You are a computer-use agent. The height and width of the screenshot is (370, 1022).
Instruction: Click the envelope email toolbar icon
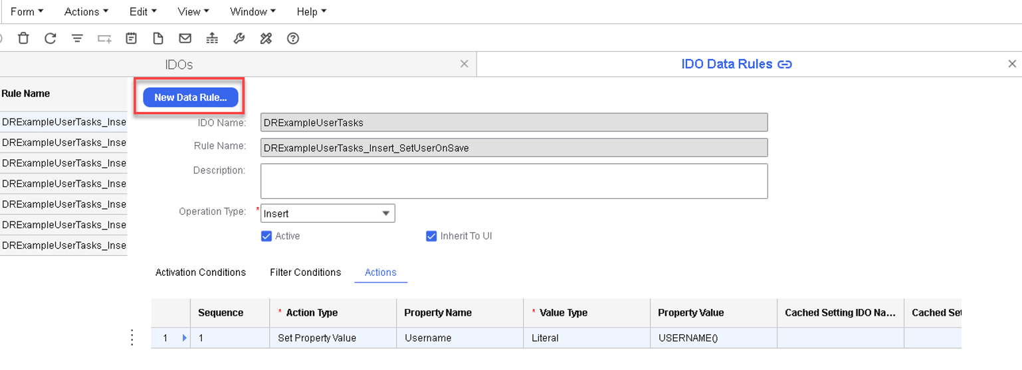pyautogui.click(x=185, y=38)
